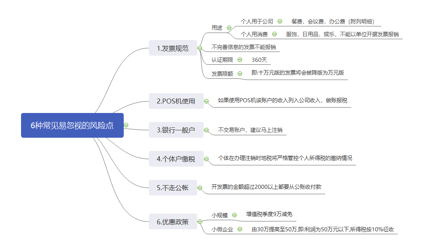This screenshot has height=247, width=431.
Task: Collapse toggle beside 发票限额
Action: click(x=240, y=74)
